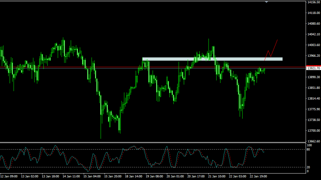Select the white support/resistance rectangle zone

212,59
